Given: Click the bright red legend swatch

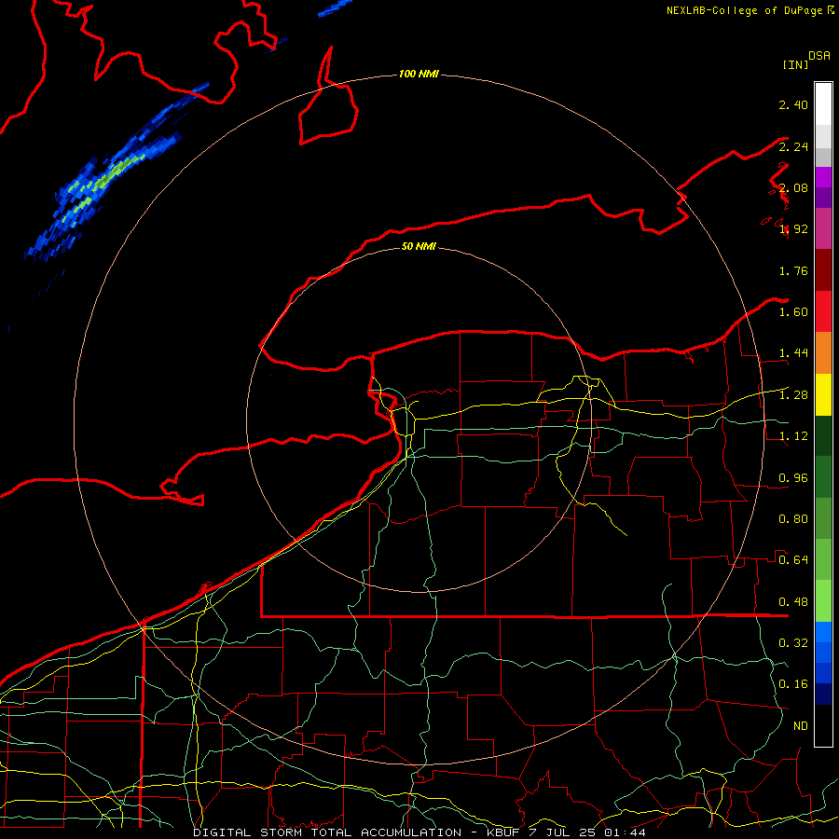Looking at the screenshot, I should pos(823,311).
